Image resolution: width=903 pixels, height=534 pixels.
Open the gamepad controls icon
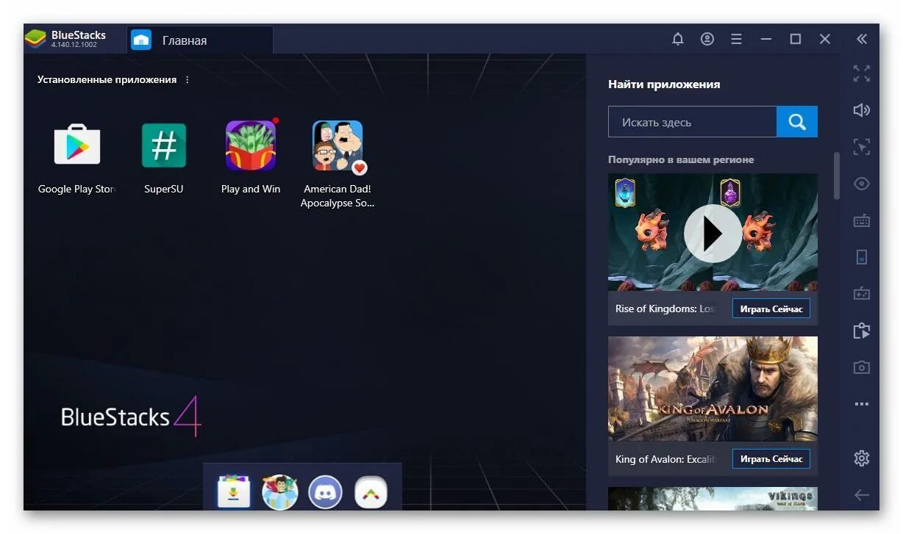pyautogui.click(x=862, y=294)
